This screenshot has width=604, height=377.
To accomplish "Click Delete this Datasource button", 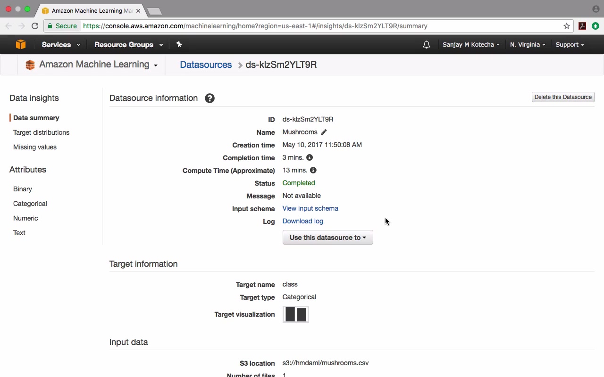I will [563, 97].
